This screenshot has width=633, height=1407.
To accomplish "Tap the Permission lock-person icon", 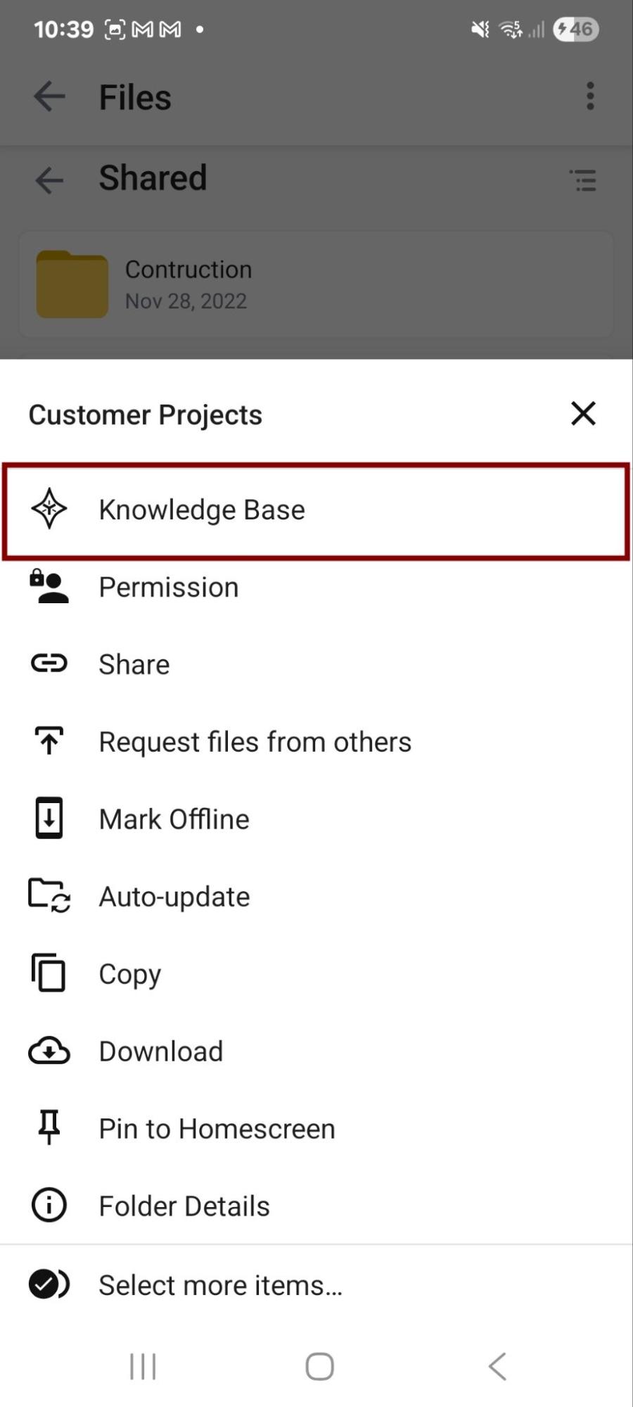I will tap(49, 587).
